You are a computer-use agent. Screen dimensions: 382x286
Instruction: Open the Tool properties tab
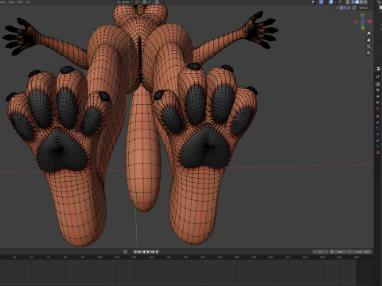click(378, 76)
